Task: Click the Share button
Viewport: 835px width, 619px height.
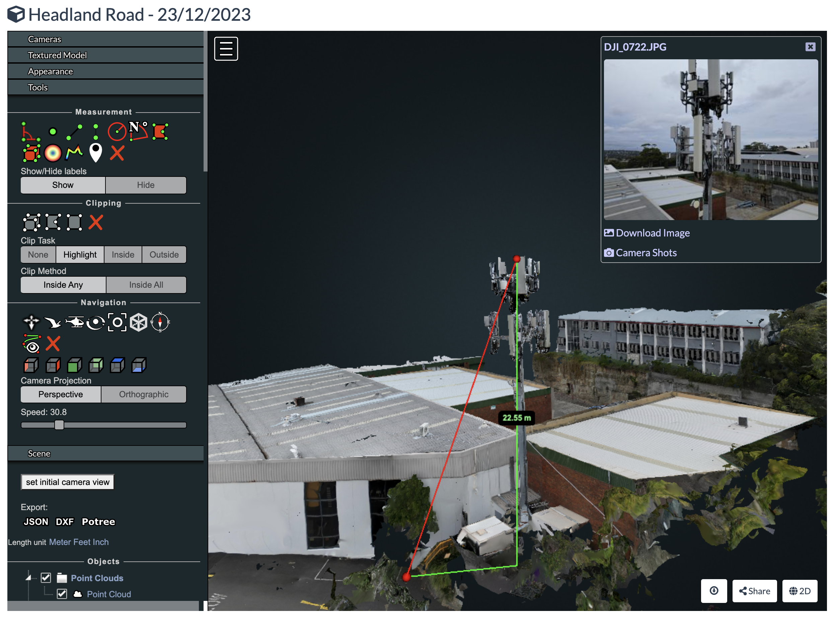Action: (x=755, y=591)
